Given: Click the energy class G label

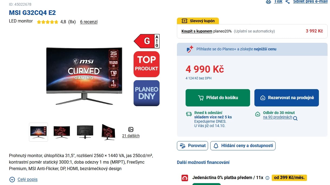Looking at the screenshot, I should 147,41.
